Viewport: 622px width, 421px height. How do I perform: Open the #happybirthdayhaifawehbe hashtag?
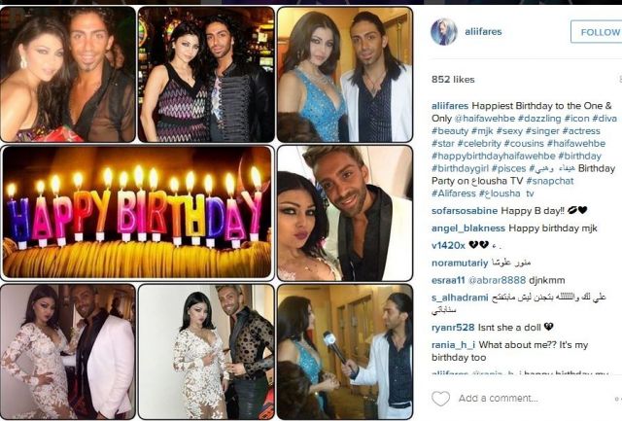(x=493, y=156)
